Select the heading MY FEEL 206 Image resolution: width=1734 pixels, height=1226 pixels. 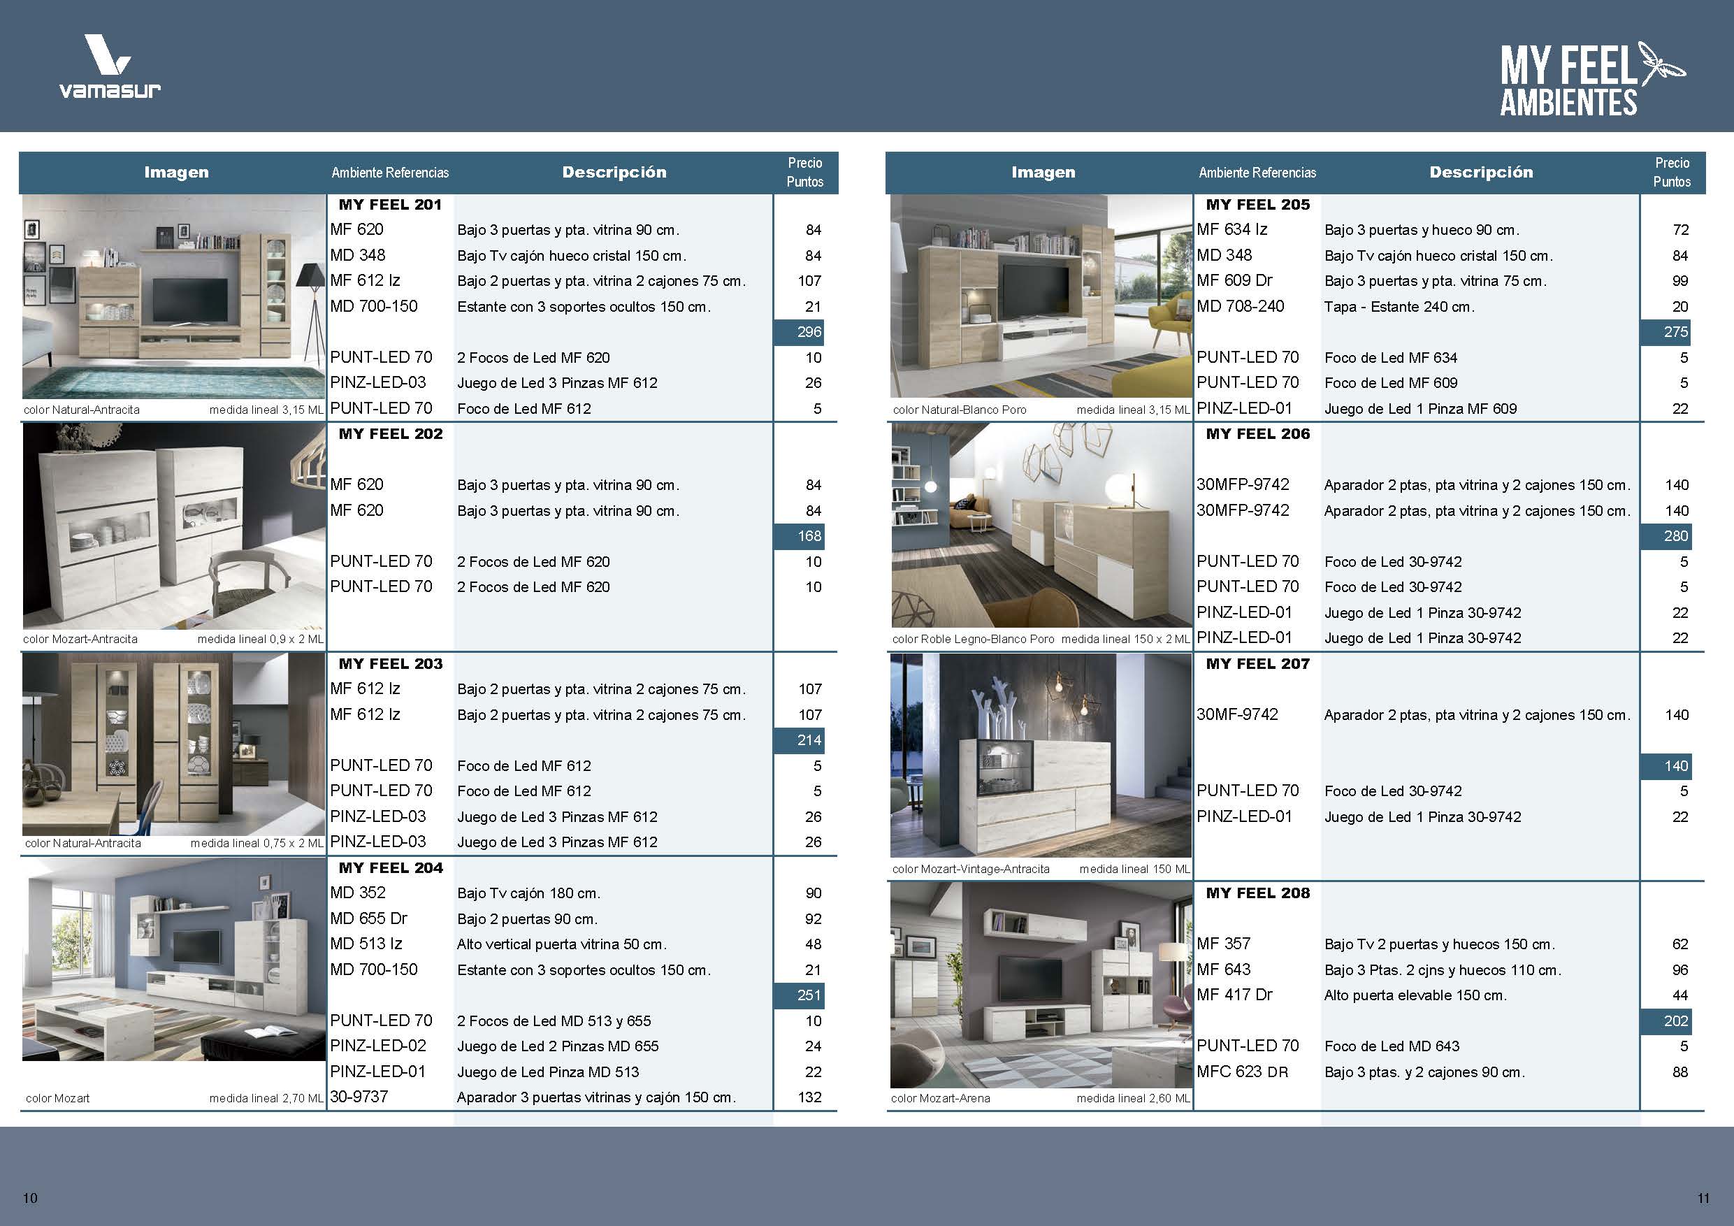(1257, 434)
